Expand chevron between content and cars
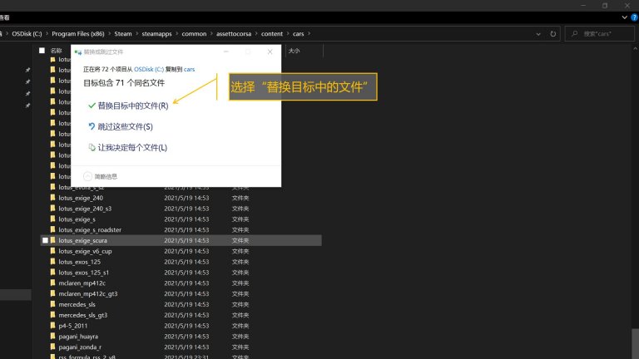This screenshot has width=639, height=359. click(288, 34)
